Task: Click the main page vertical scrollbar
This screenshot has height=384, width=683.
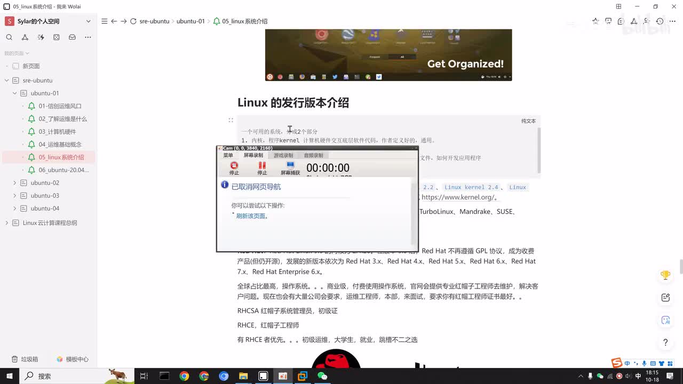Action: [x=681, y=266]
